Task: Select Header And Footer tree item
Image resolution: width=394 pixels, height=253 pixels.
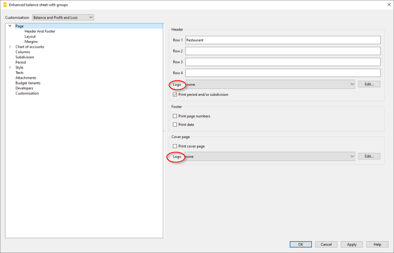Action: pyautogui.click(x=40, y=31)
